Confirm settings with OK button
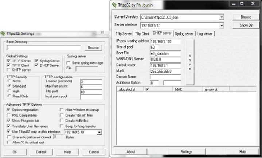The width and height of the screenshot is (262, 158). [15, 152]
